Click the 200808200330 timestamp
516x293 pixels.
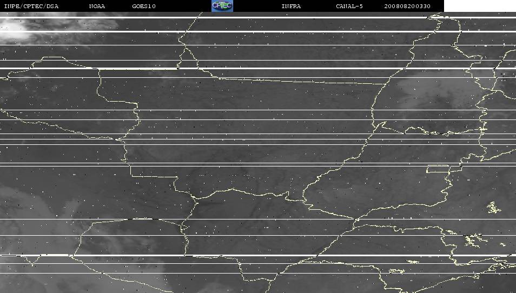click(407, 6)
